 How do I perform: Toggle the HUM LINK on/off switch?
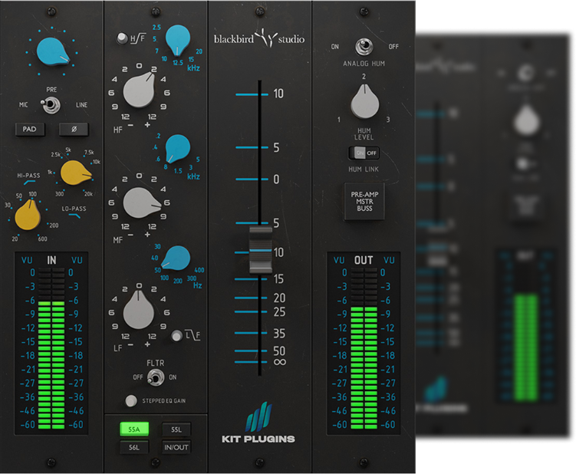pos(364,153)
